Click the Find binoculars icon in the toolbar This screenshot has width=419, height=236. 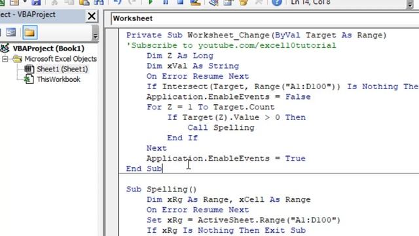click(x=99, y=3)
